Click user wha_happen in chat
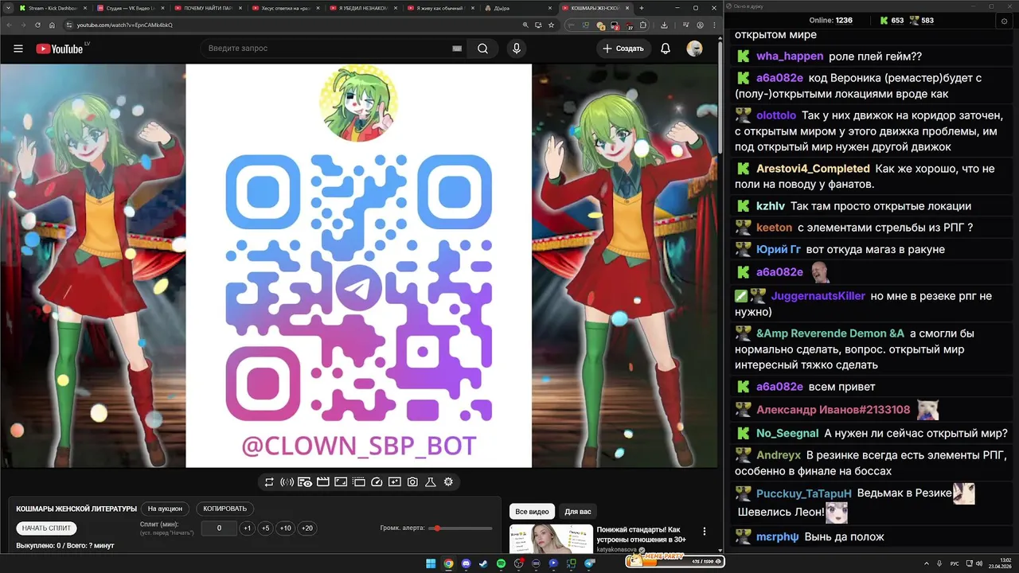The width and height of the screenshot is (1019, 573). pos(790,57)
